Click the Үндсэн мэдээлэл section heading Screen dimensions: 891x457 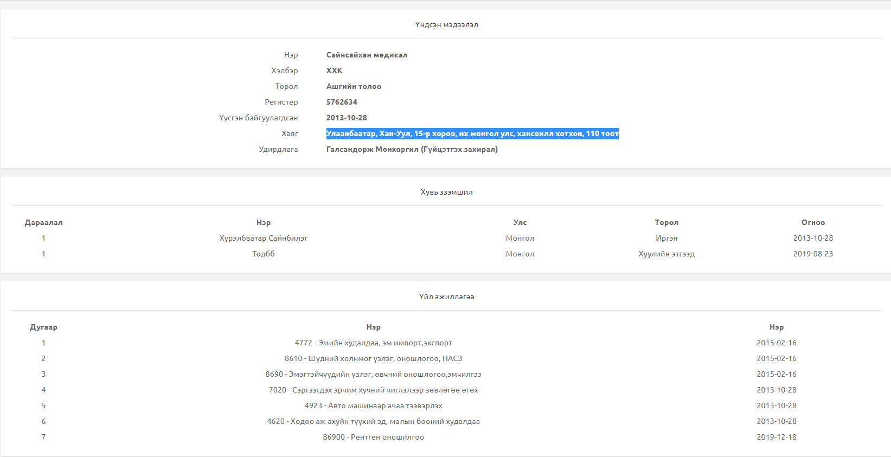point(446,24)
